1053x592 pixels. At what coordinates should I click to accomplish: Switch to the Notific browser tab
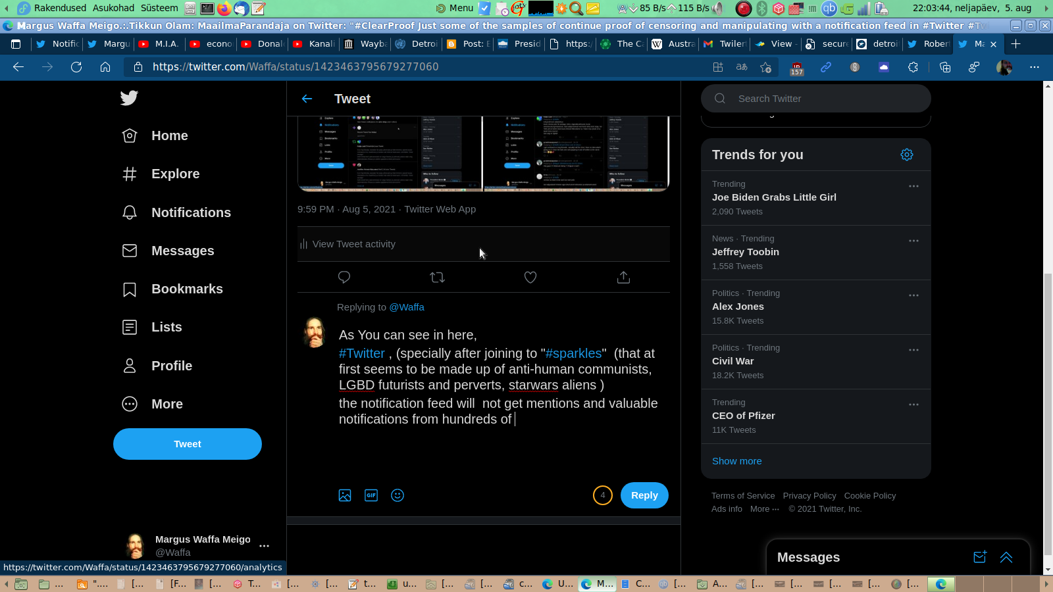coord(57,44)
